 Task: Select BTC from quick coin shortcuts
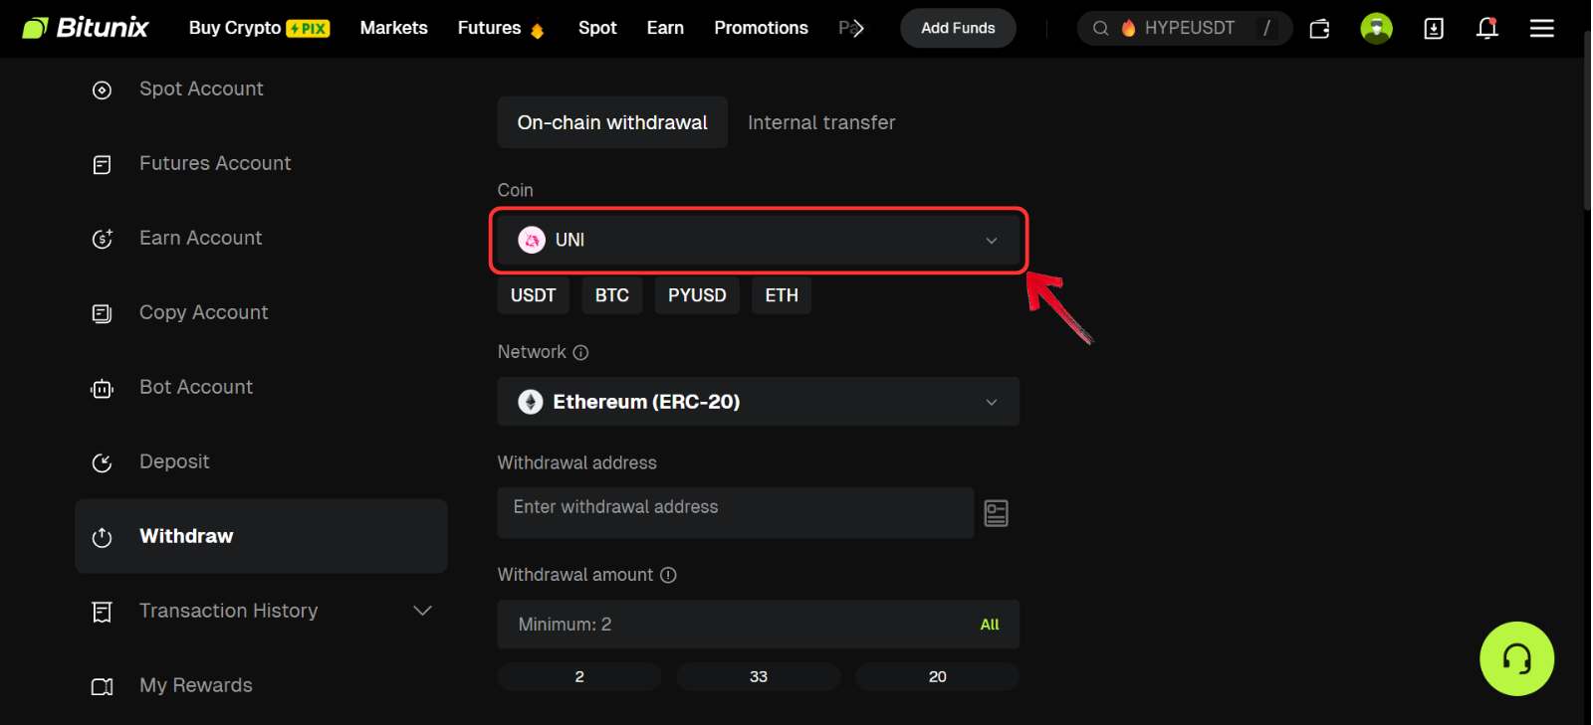pyautogui.click(x=611, y=294)
